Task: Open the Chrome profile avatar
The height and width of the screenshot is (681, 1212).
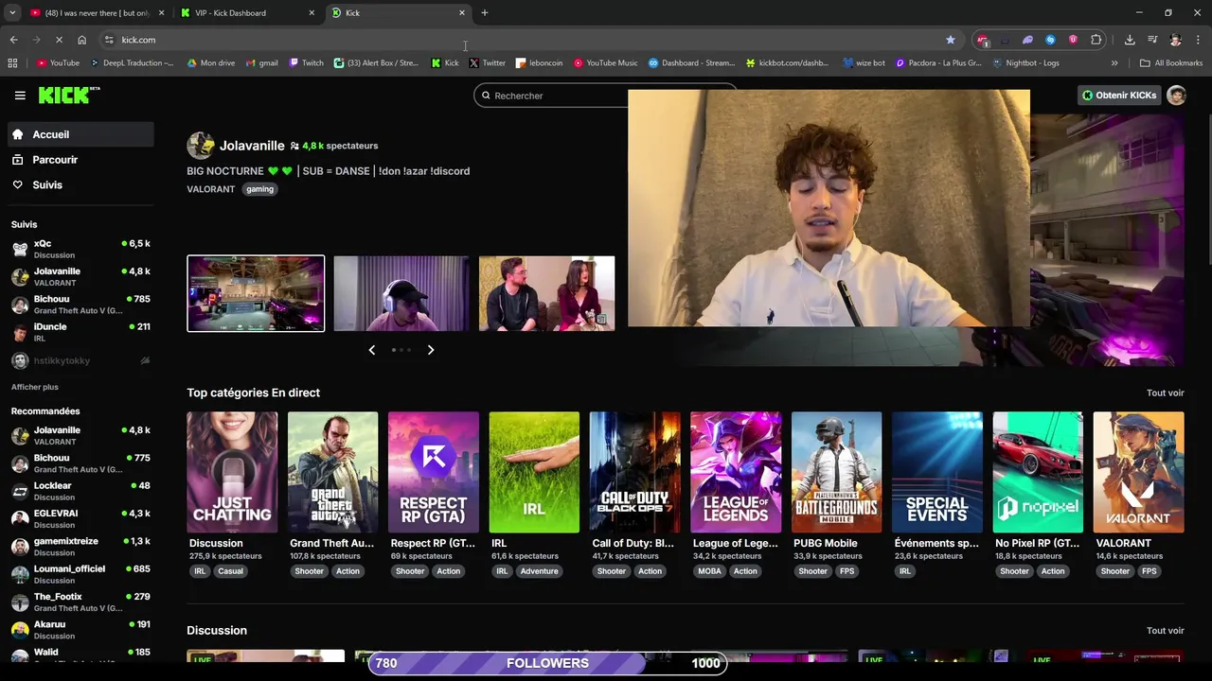Action: coord(1175,40)
